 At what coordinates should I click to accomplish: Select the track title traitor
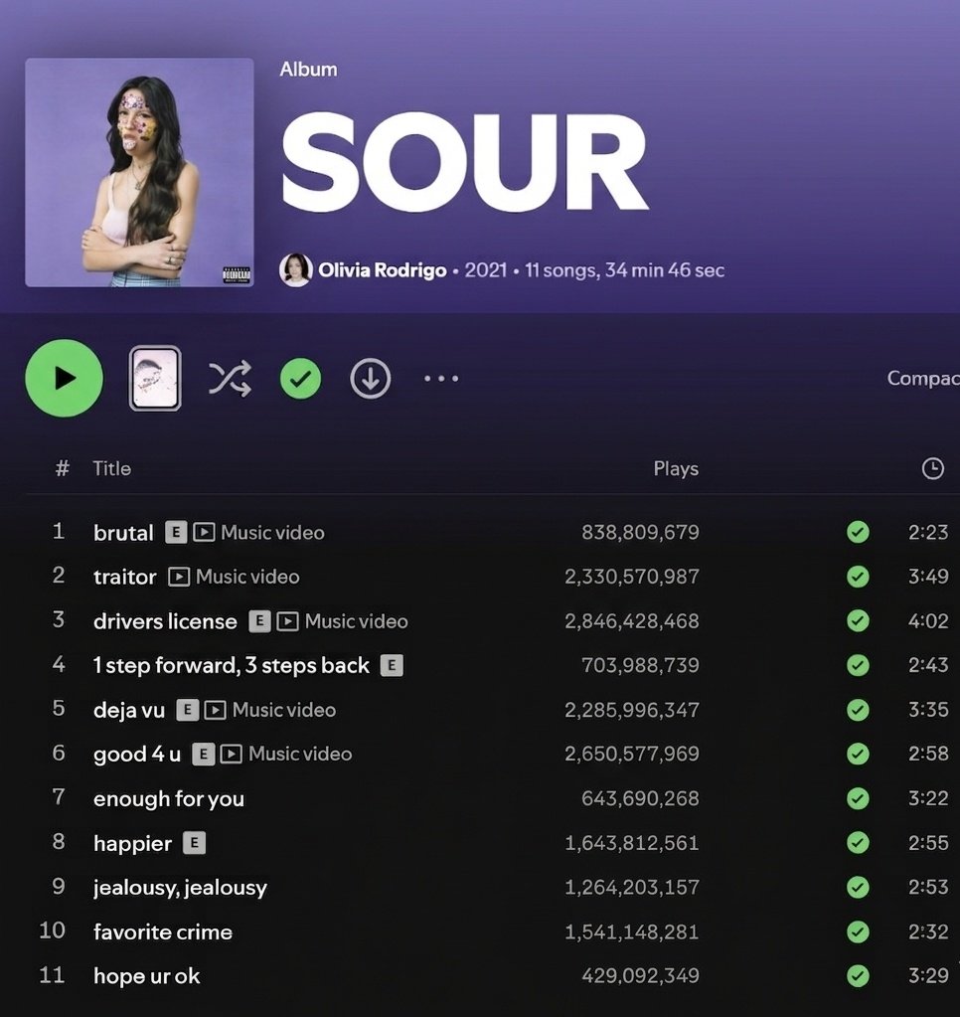click(x=124, y=577)
